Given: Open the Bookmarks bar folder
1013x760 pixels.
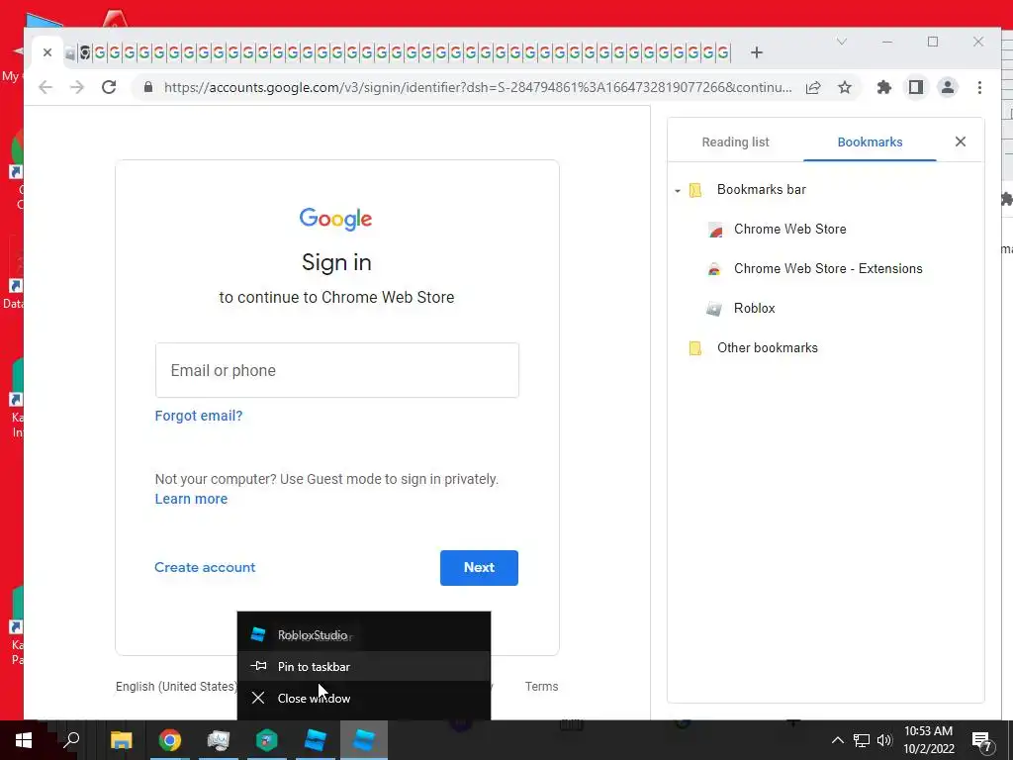Looking at the screenshot, I should (x=762, y=189).
